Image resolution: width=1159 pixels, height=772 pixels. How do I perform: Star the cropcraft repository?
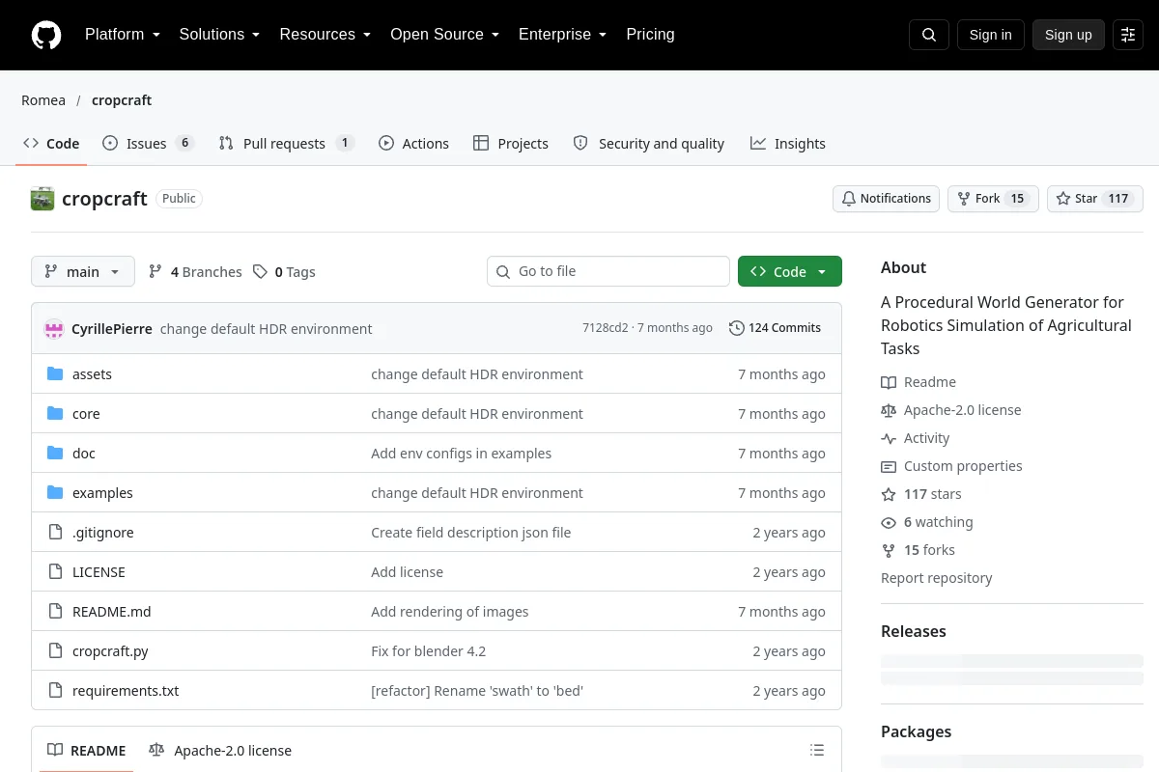tap(1095, 199)
